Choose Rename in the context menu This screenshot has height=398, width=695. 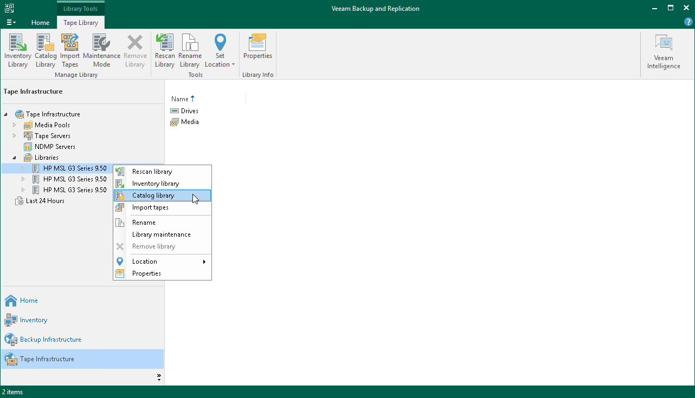tap(162, 223)
